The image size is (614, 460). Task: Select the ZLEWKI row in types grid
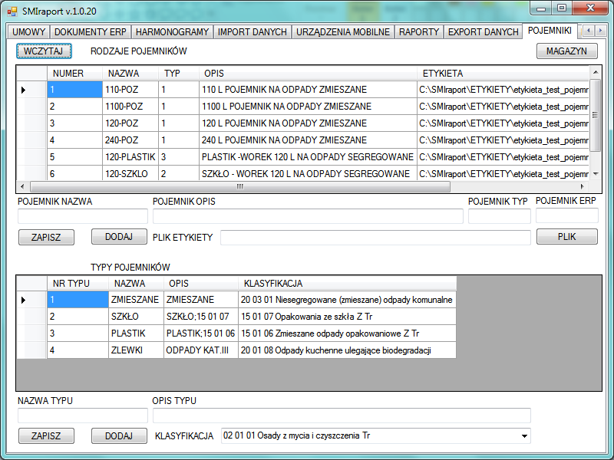(x=236, y=350)
